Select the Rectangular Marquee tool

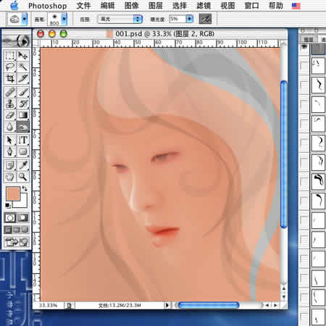(x=10, y=55)
